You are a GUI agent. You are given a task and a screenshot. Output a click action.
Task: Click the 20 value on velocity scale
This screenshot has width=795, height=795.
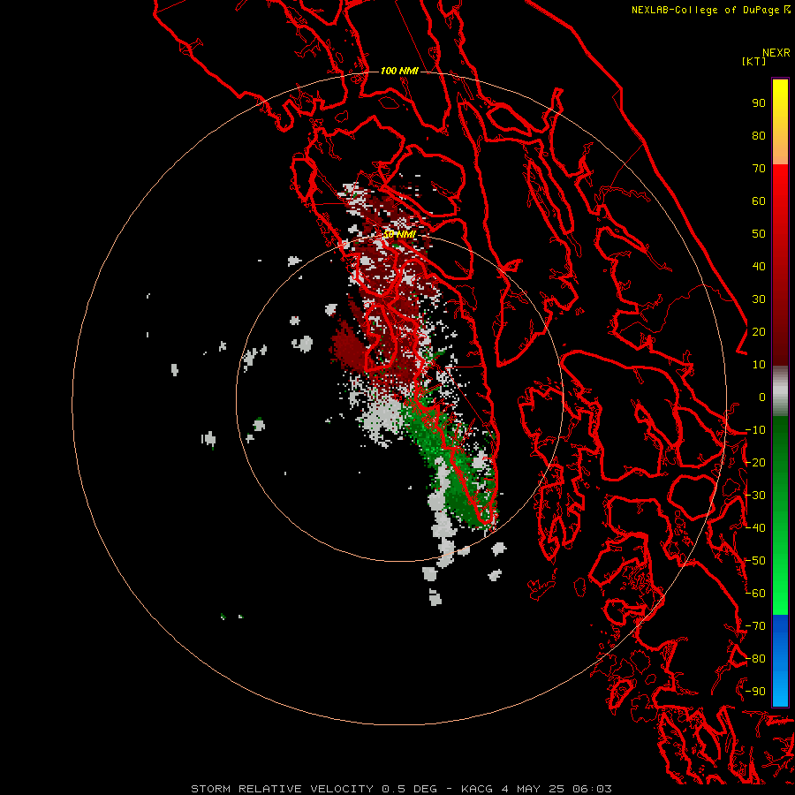759,332
